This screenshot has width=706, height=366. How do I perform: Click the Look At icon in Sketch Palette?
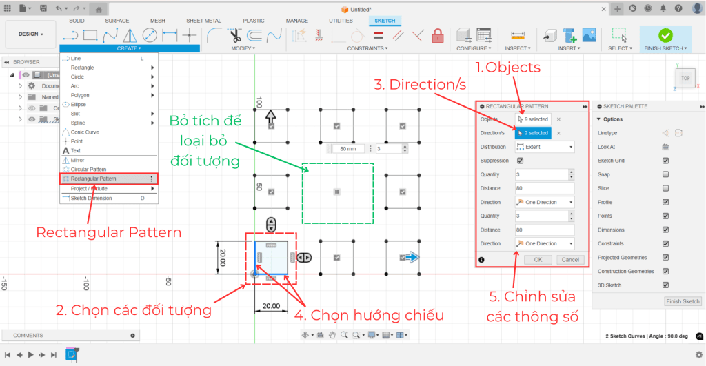pyautogui.click(x=665, y=147)
